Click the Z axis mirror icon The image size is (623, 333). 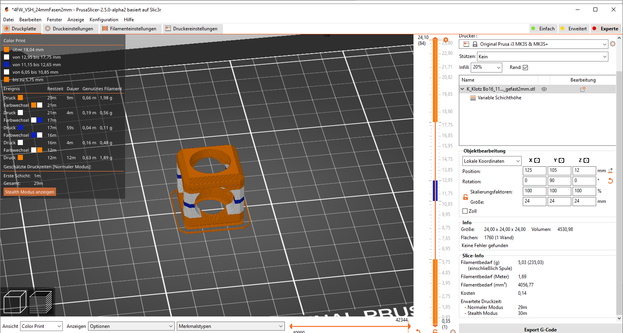(x=586, y=160)
